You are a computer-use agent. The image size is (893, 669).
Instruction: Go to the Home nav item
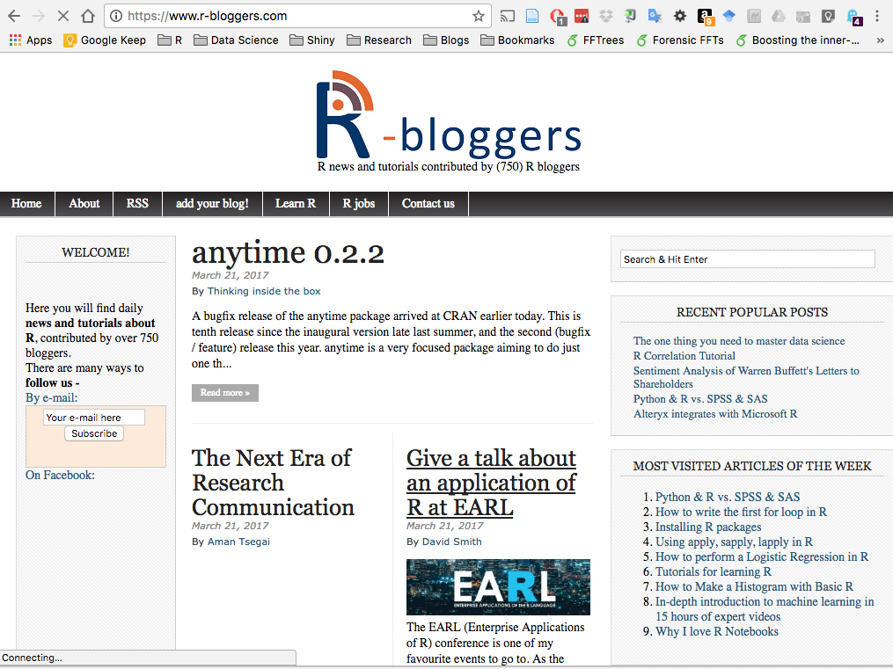coord(26,204)
